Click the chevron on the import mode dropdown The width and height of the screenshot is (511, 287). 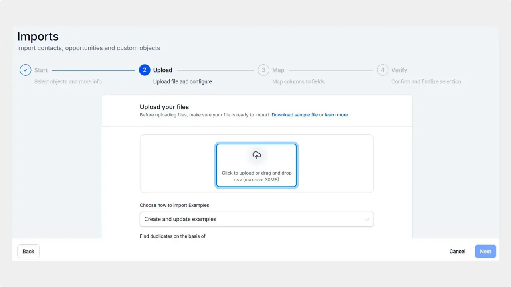pos(367,219)
